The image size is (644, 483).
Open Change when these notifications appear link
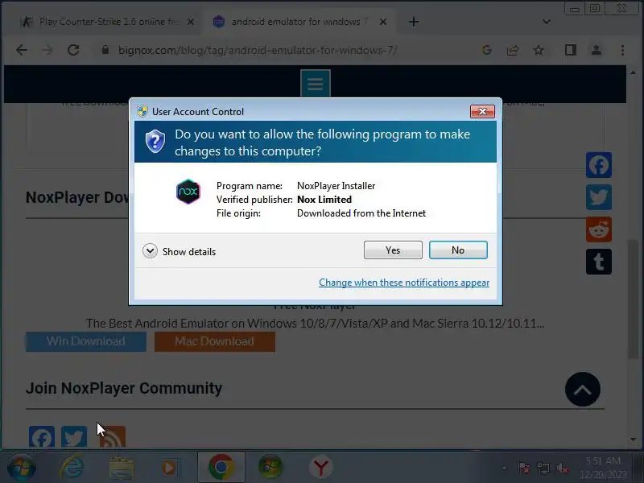pos(404,283)
